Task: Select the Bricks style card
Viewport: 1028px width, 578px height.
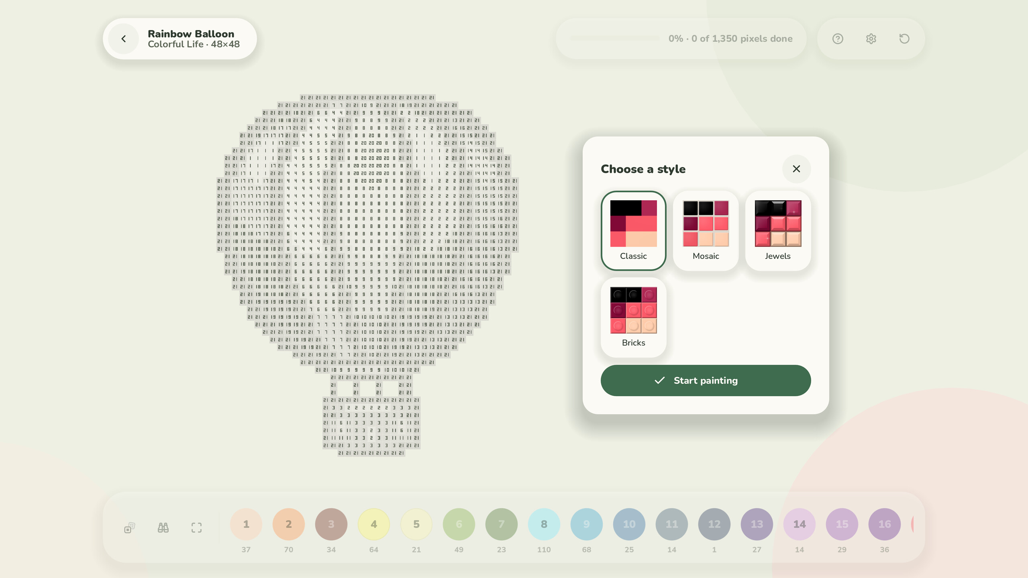Action: (x=633, y=317)
